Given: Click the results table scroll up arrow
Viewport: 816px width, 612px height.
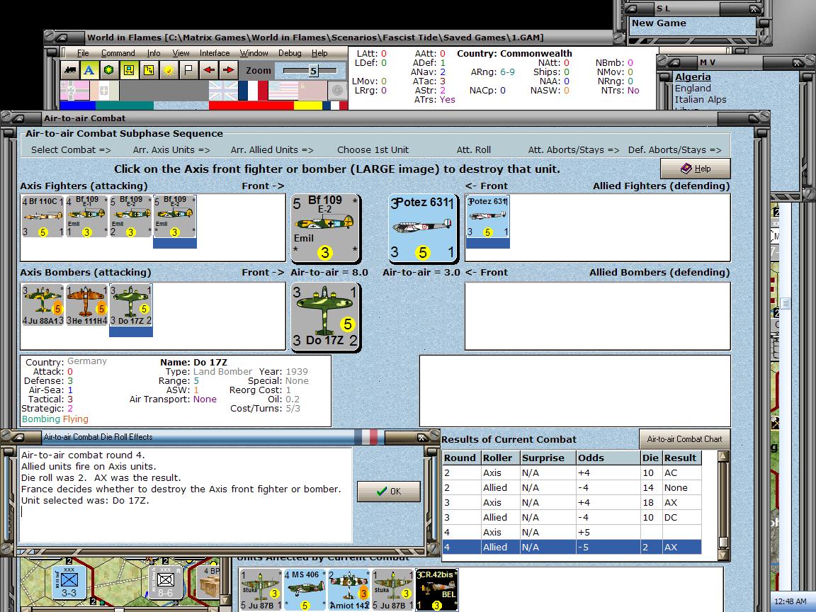Looking at the screenshot, I should pyautogui.click(x=722, y=456).
